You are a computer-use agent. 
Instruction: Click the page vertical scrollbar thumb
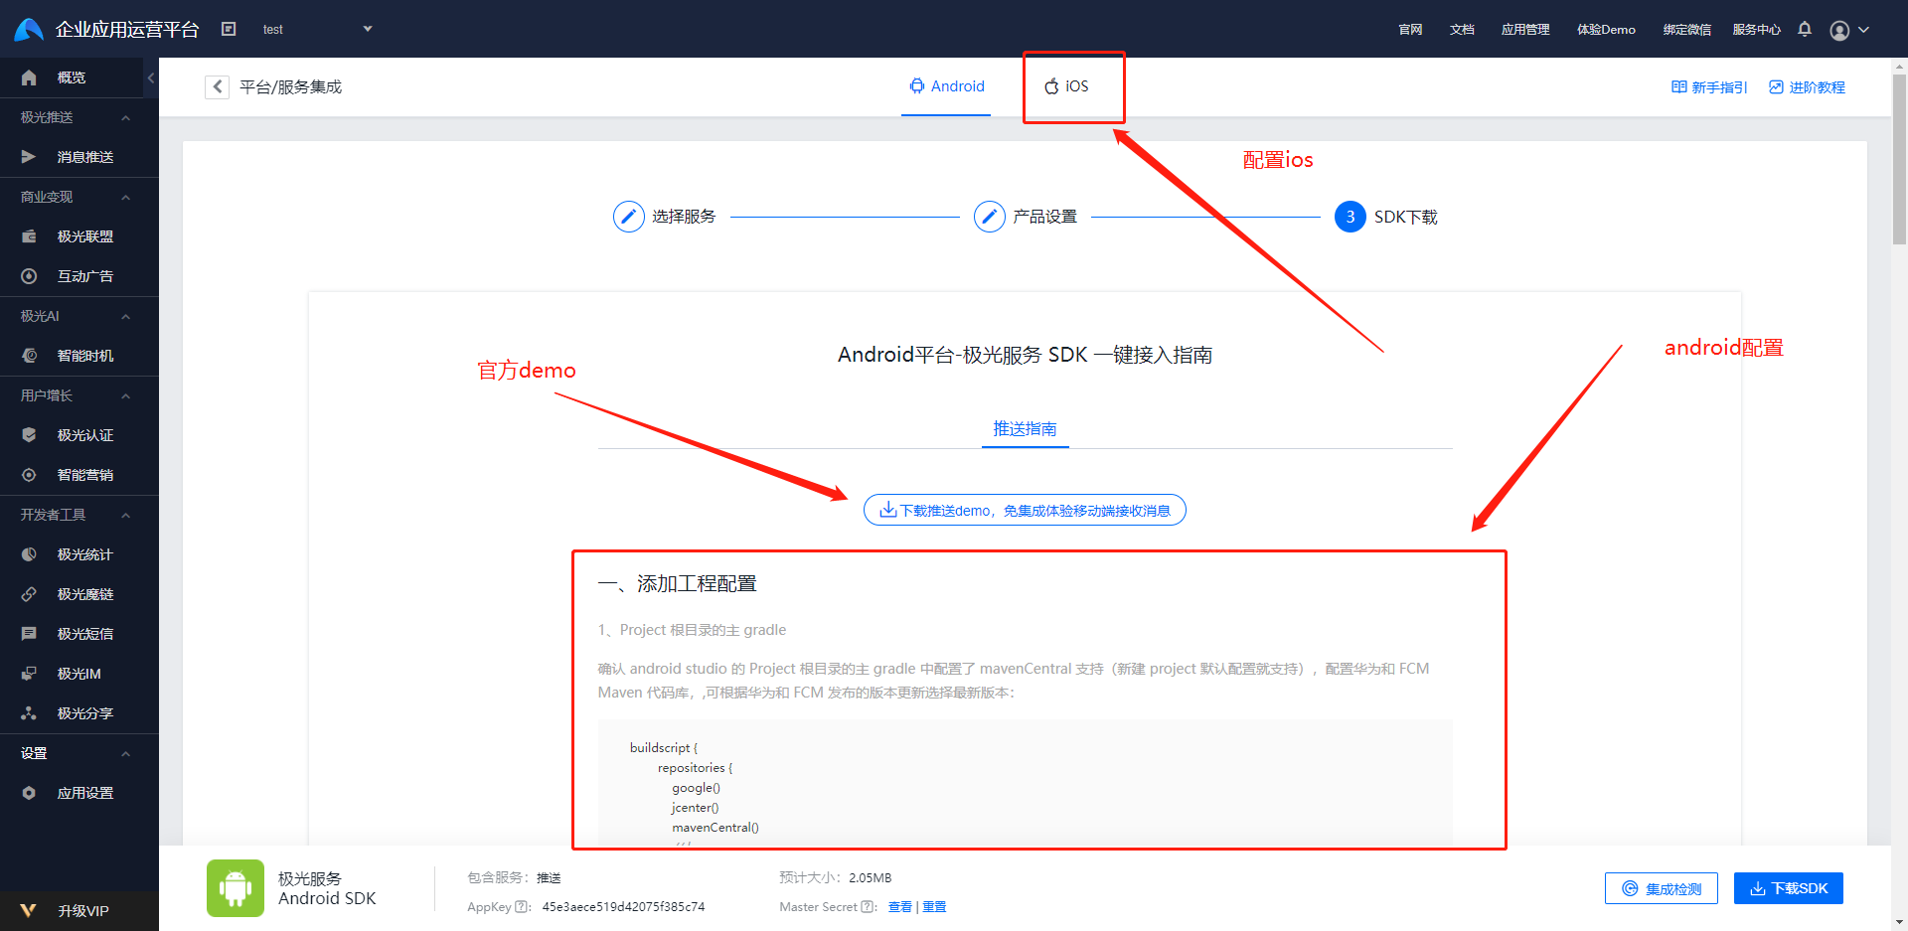click(1899, 159)
